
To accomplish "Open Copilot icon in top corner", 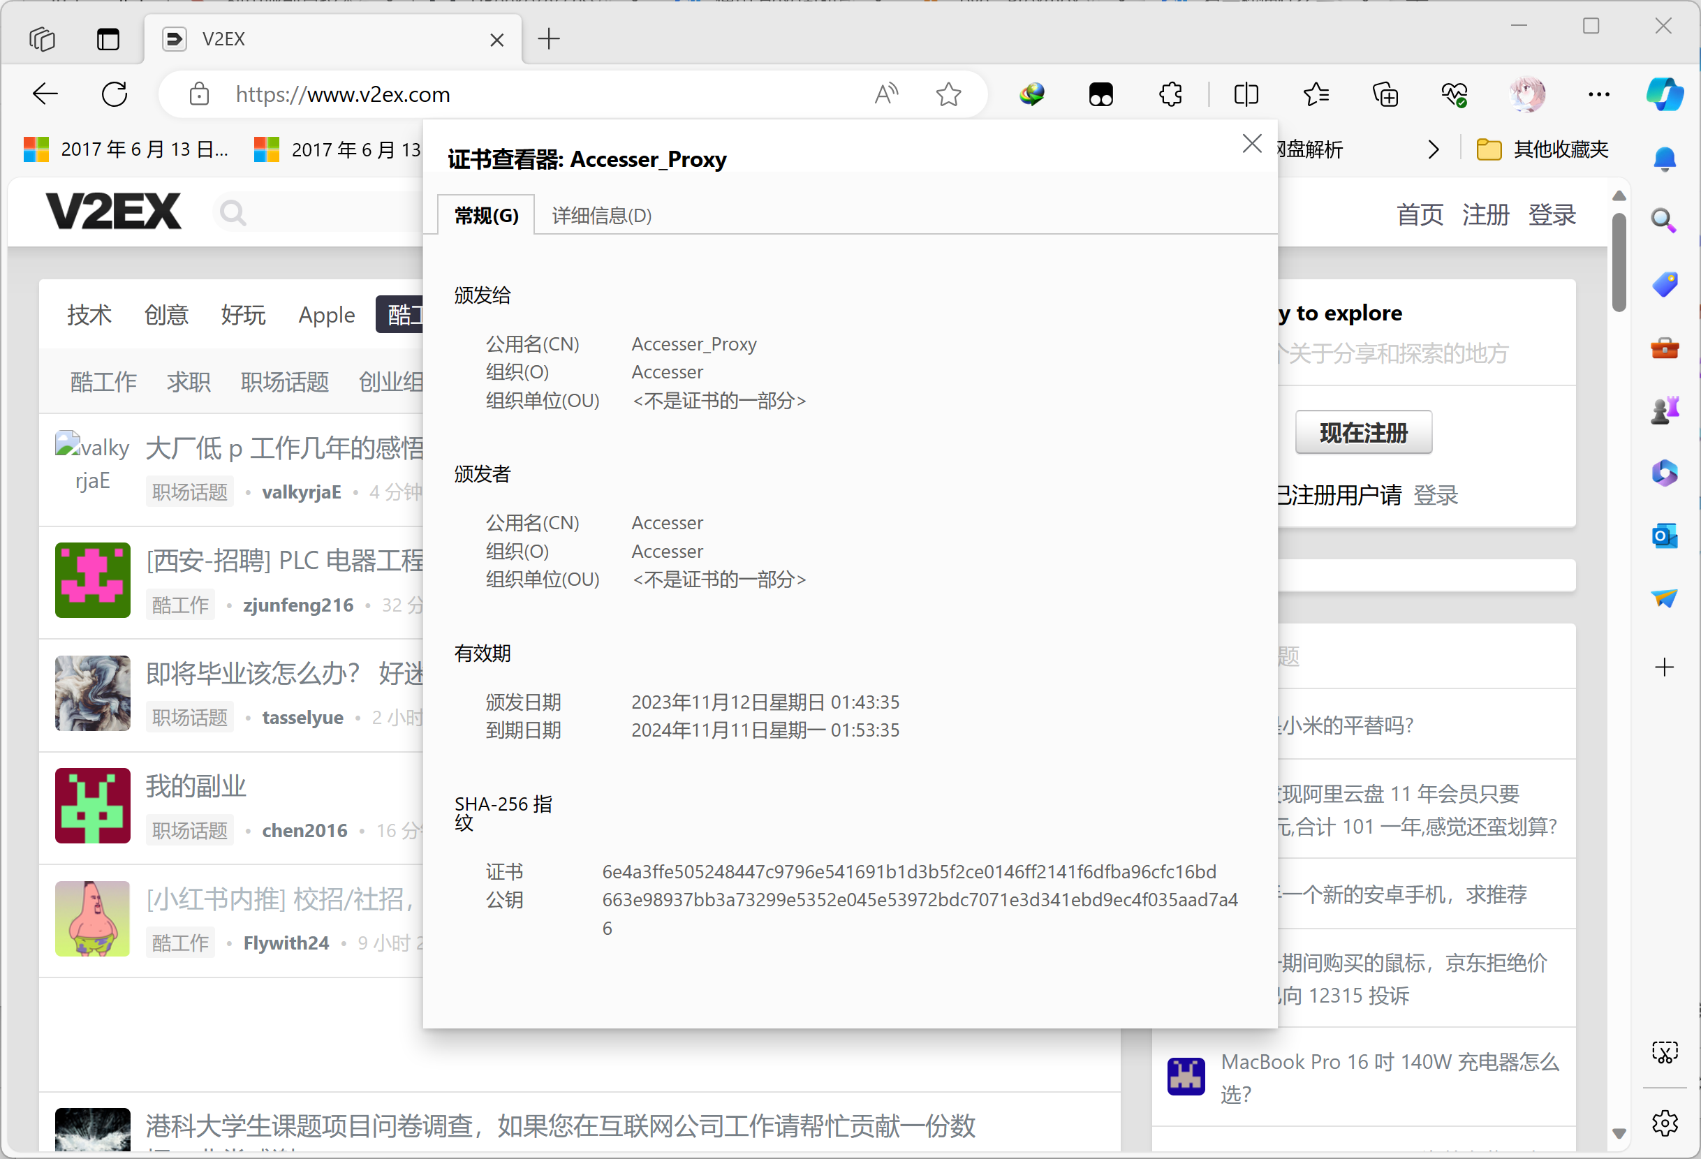I will point(1664,94).
